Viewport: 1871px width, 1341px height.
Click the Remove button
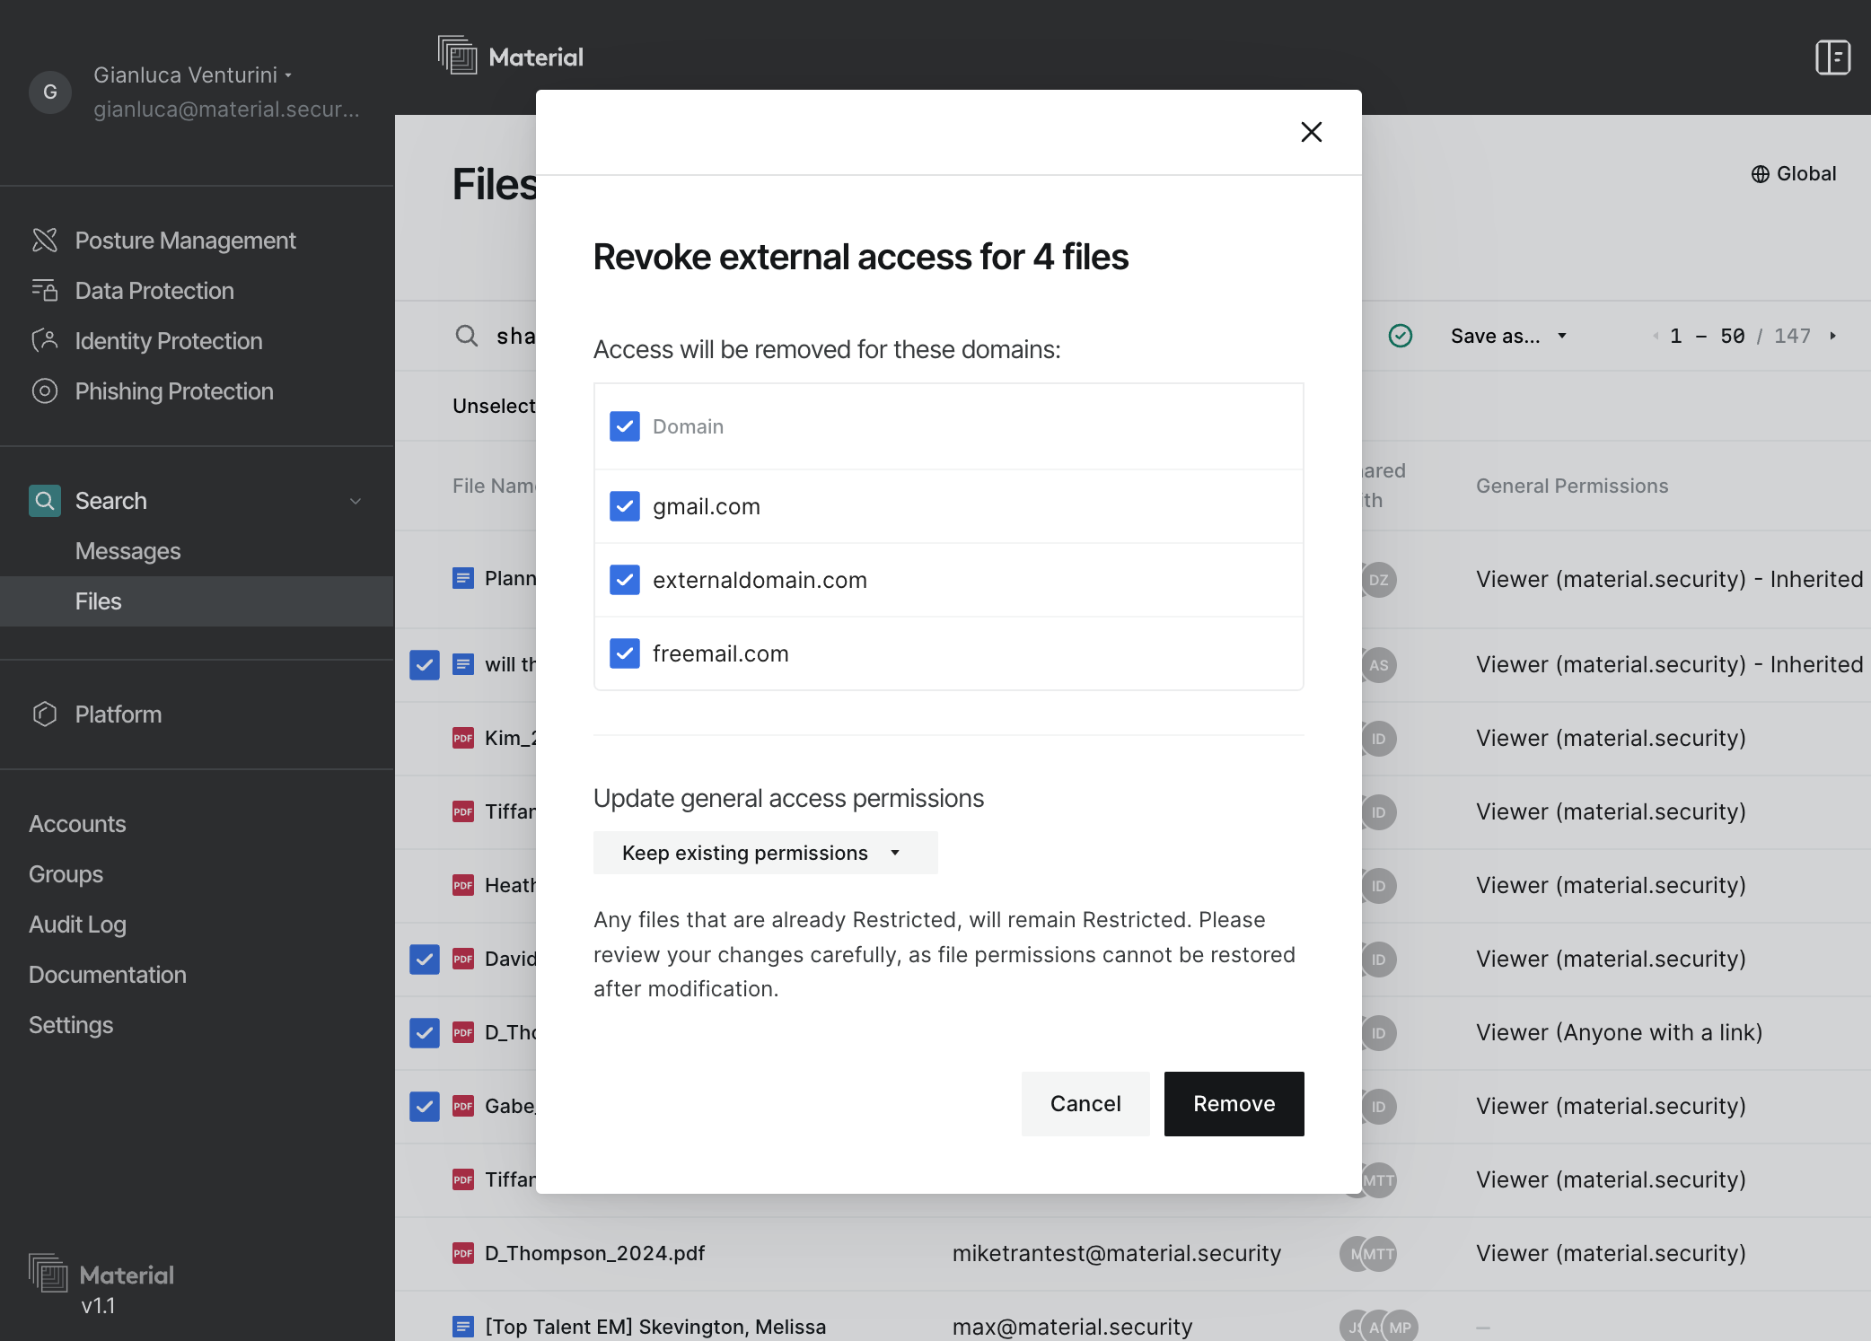(1234, 1104)
